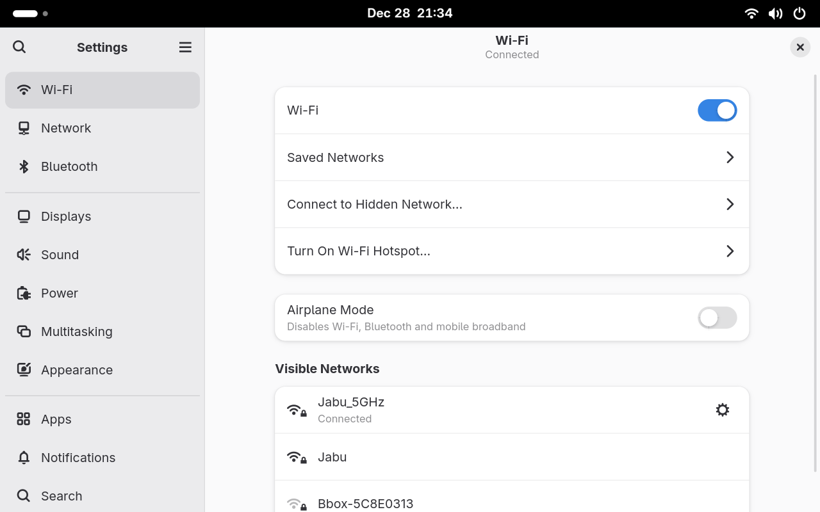Viewport: 820px width, 512px height.
Task: Turn off the Wi-Fi switch
Action: pyautogui.click(x=717, y=110)
